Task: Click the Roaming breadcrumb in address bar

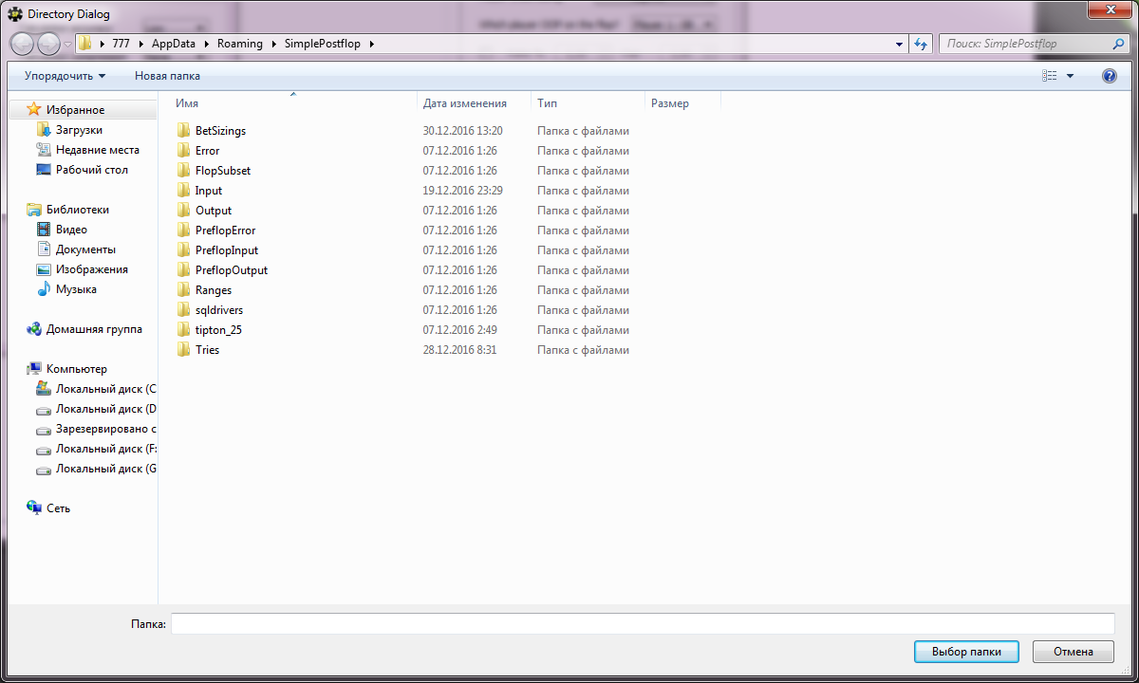Action: pyautogui.click(x=239, y=44)
